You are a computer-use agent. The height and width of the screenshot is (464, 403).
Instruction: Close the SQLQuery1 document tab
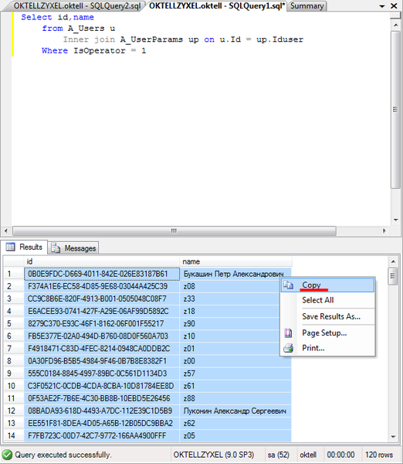pyautogui.click(x=394, y=5)
